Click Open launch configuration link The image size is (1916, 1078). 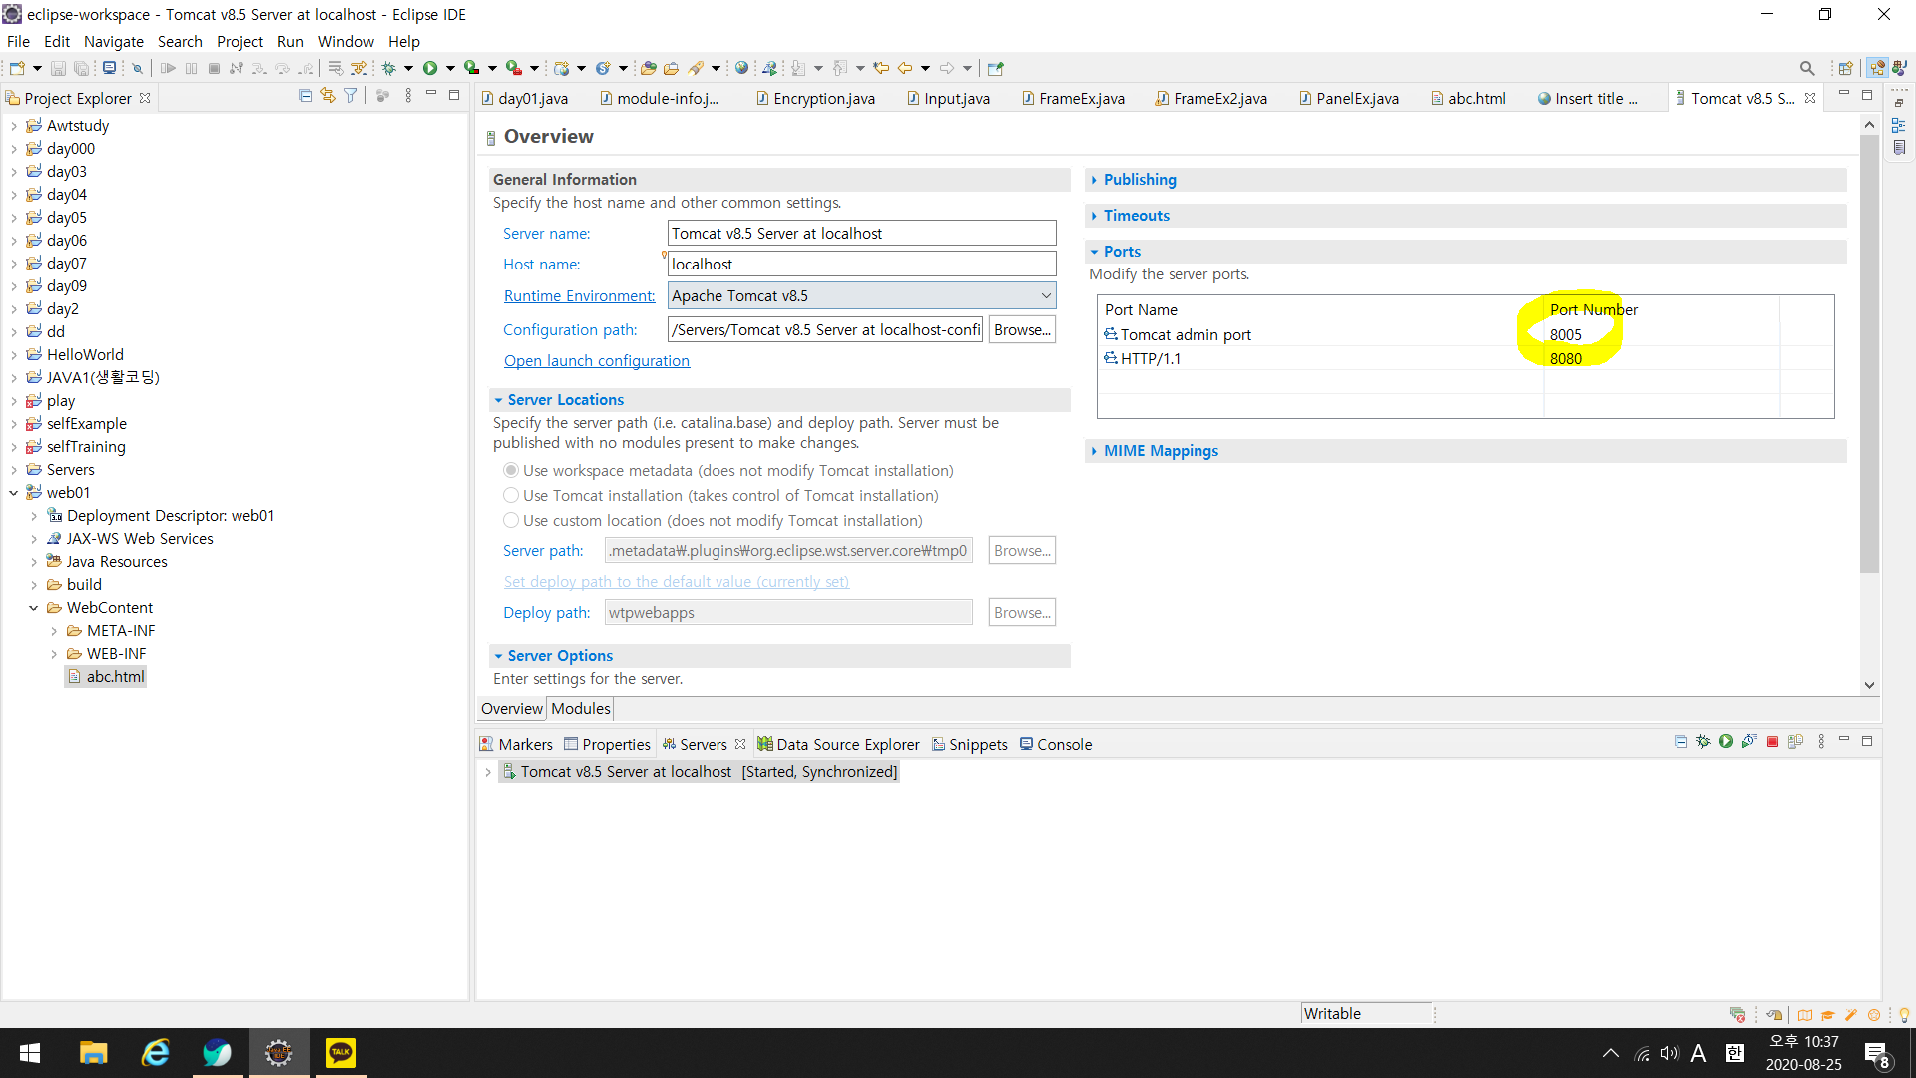[x=596, y=361]
